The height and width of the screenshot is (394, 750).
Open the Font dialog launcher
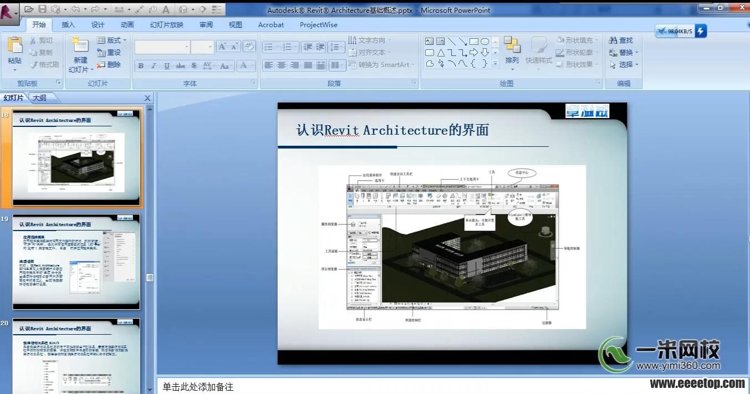pos(253,83)
